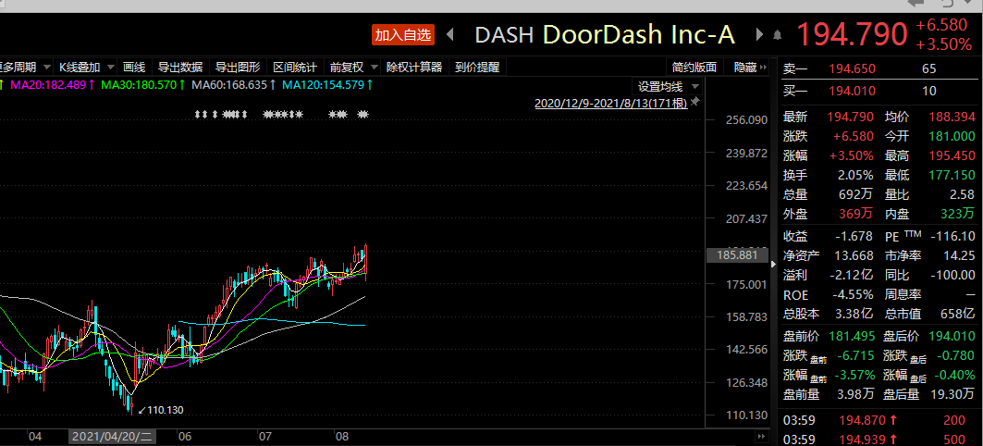Click the 207.437 price axis label
This screenshot has width=983, height=446.
746,219
